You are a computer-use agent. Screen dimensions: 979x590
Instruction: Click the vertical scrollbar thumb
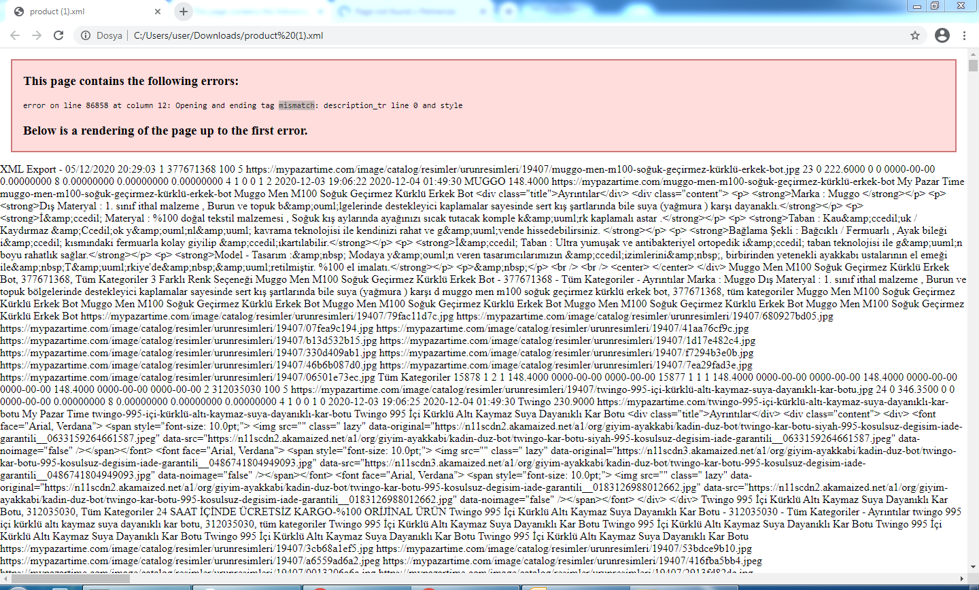point(974,65)
